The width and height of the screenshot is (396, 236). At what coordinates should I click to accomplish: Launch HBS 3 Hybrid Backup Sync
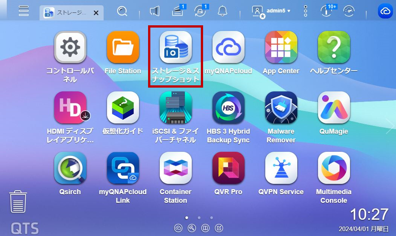(228, 108)
